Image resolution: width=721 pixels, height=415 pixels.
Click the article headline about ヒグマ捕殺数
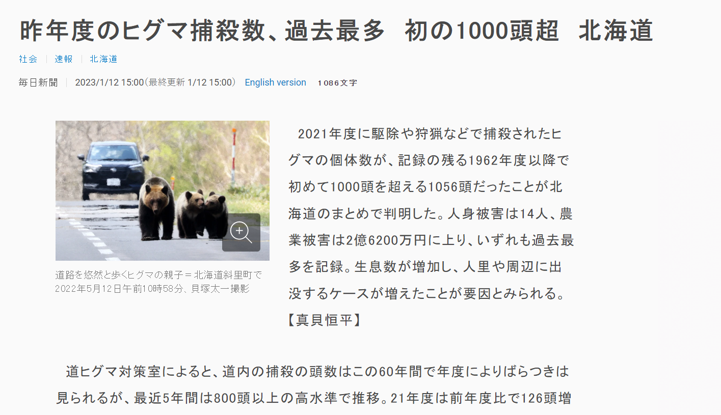(x=336, y=31)
